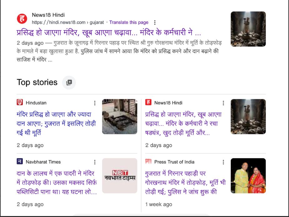This screenshot has height=217, width=289.
Task: Click the three-dot options icon on the top result
Action: click(x=154, y=22)
